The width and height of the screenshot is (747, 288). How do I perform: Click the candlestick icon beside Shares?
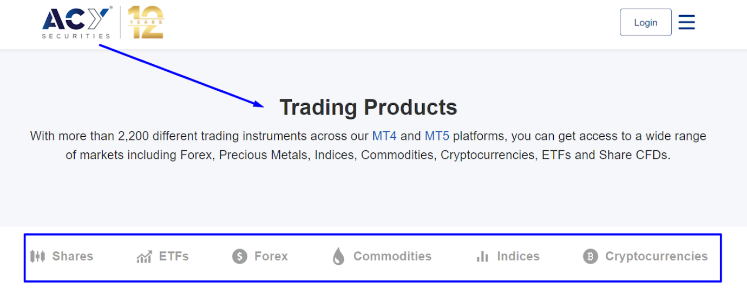click(37, 256)
